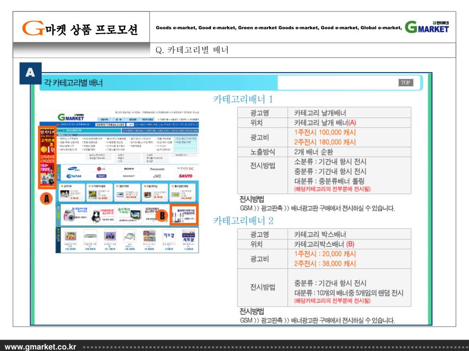Click the '카테고리 날개 배너(A)' cell
The image size is (469, 351).
(349, 122)
